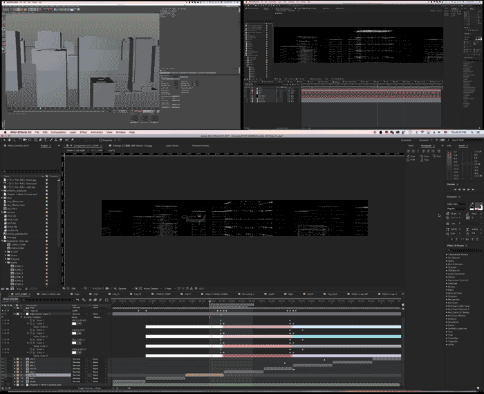The width and height of the screenshot is (484, 394).
Task: Open the Composition menu in the menu bar
Action: [58, 132]
